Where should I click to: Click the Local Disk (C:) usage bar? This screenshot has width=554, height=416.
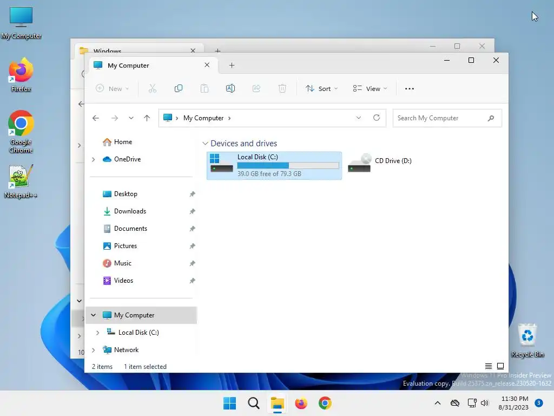point(288,166)
